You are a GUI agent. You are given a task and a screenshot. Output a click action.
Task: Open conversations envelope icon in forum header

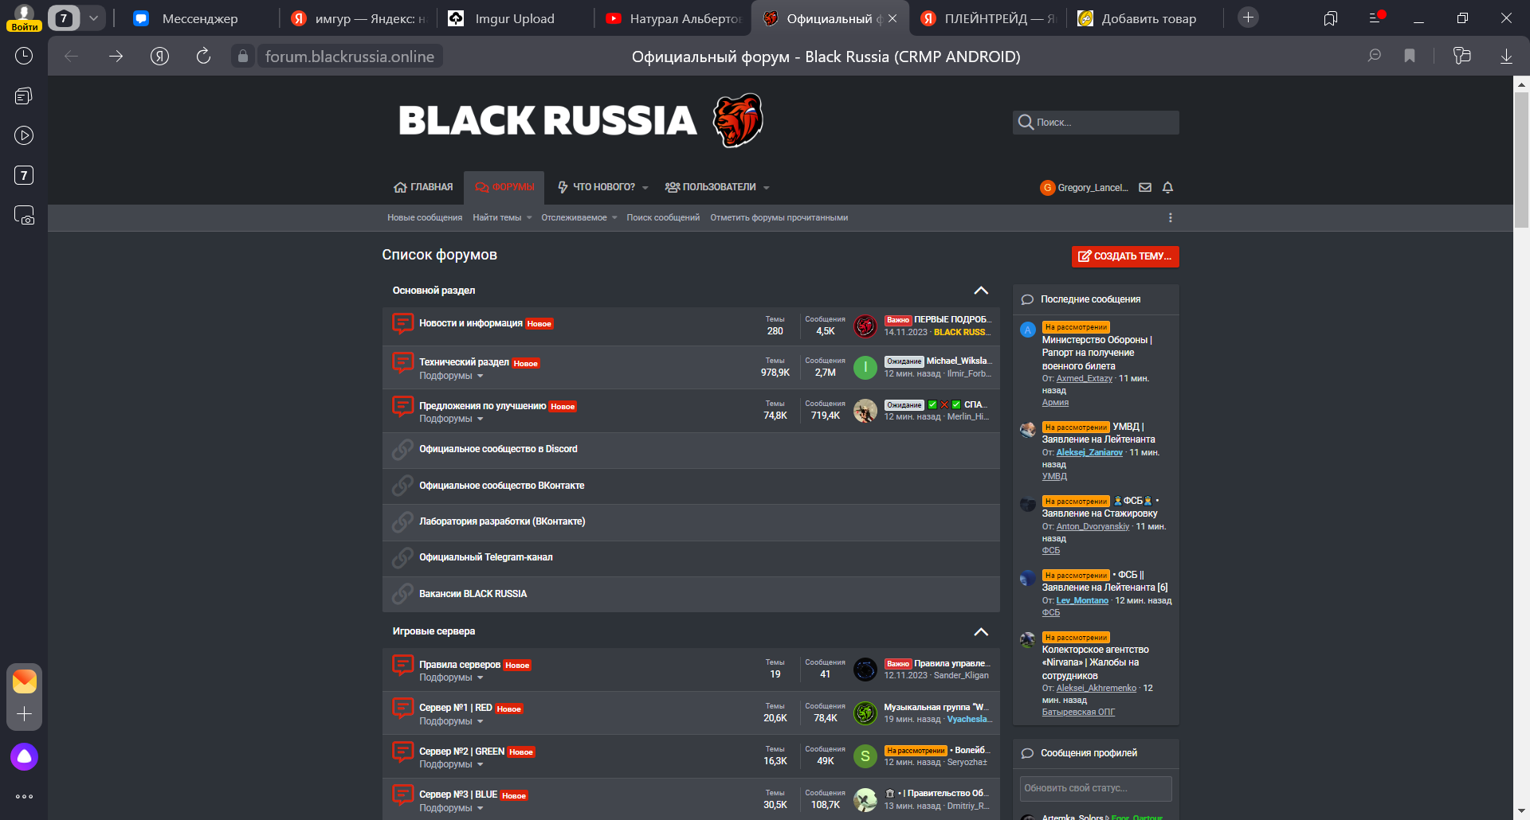(x=1145, y=188)
